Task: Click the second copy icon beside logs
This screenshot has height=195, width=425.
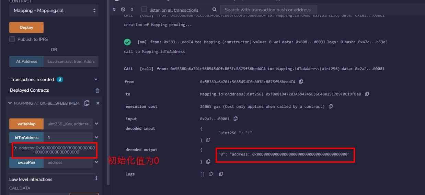Action: [221, 174]
